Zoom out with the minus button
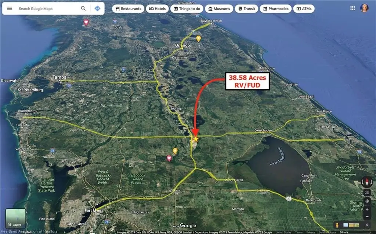 coord(367,217)
